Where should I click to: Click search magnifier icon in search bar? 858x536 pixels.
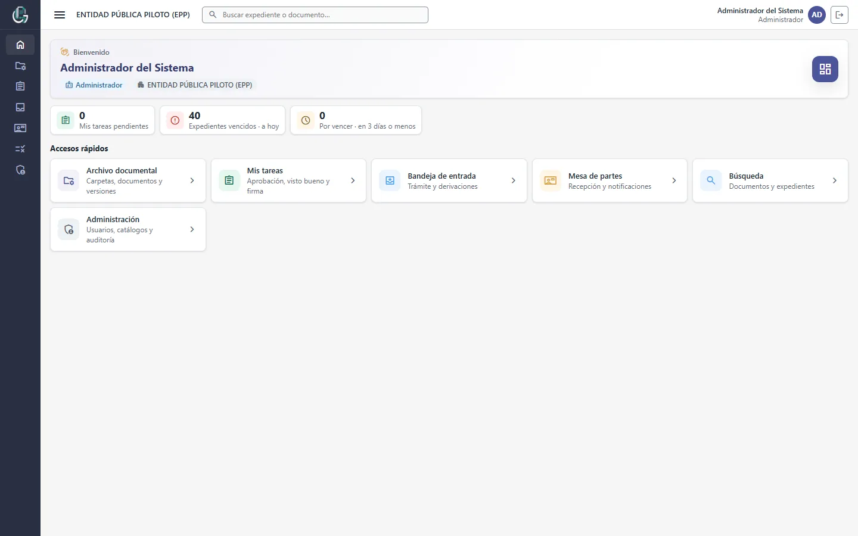213,15
